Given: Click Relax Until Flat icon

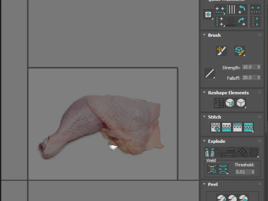Looking at the screenshot, I should coord(230,103).
